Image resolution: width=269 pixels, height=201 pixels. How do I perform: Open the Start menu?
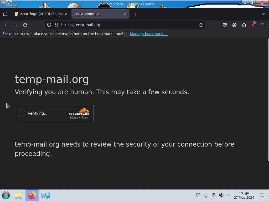point(6,195)
